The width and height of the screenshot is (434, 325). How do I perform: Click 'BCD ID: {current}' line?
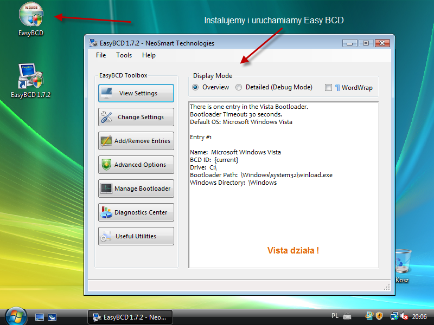coord(214,160)
